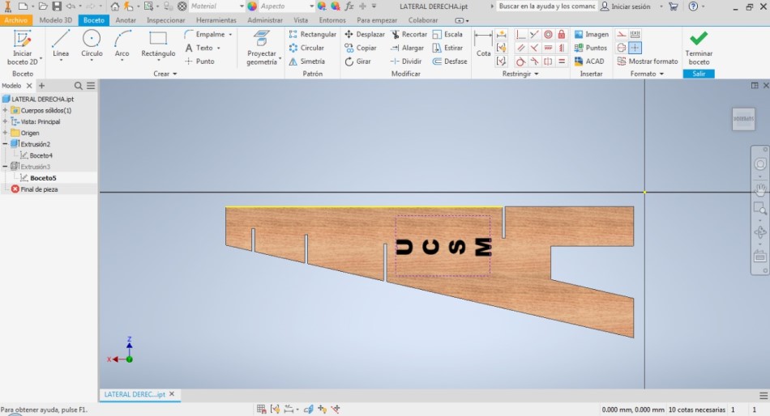
Task: Switch to the Administrar tab
Action: click(265, 20)
